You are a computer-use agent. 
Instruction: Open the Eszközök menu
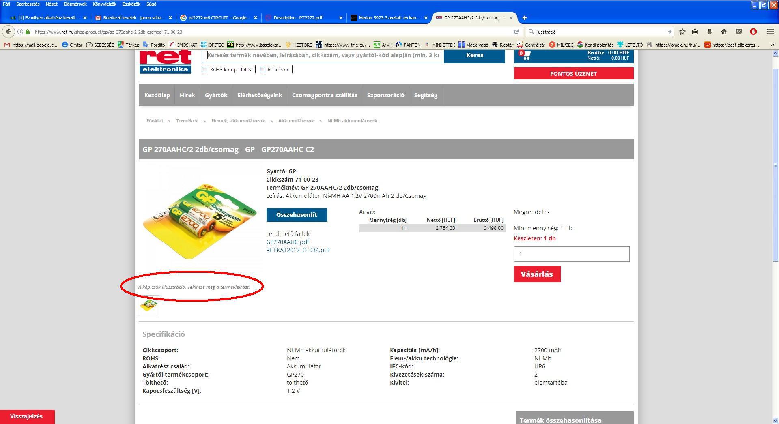click(x=131, y=4)
